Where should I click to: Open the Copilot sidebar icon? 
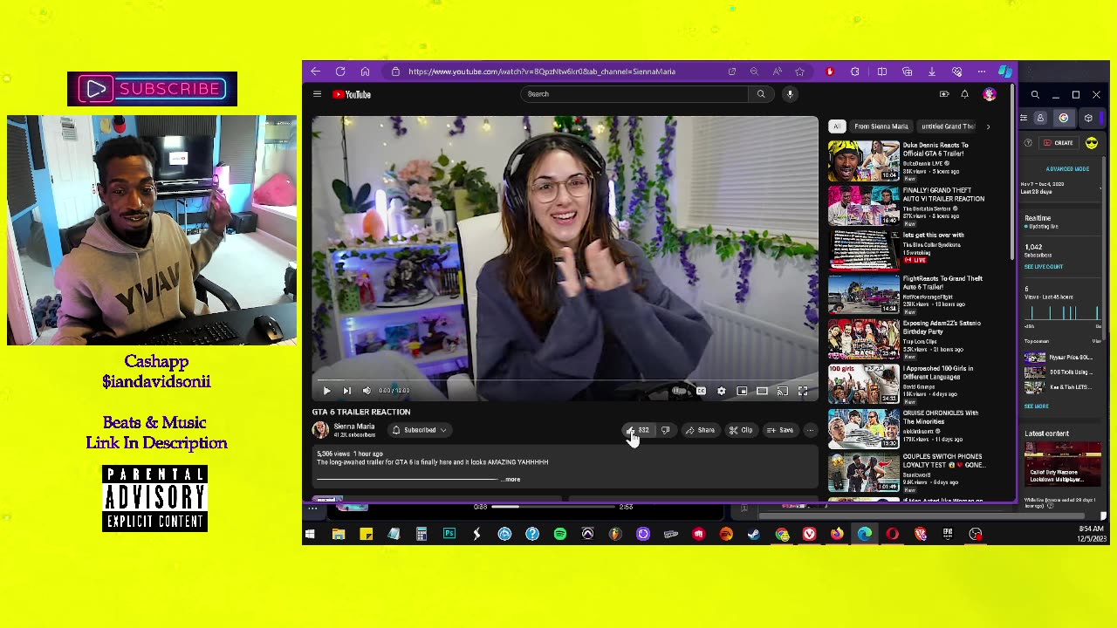coord(1005,72)
